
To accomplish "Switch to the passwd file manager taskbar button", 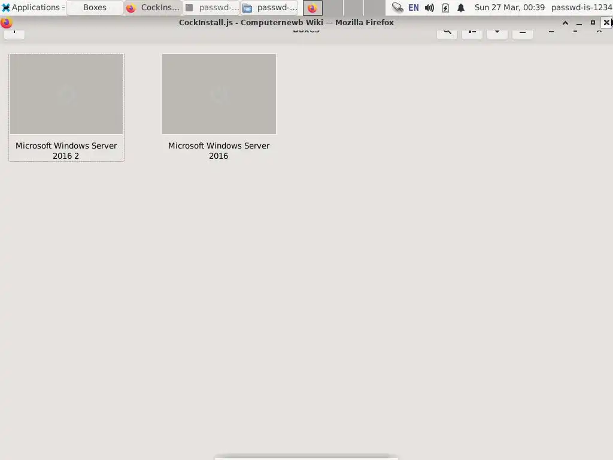I will tap(269, 7).
